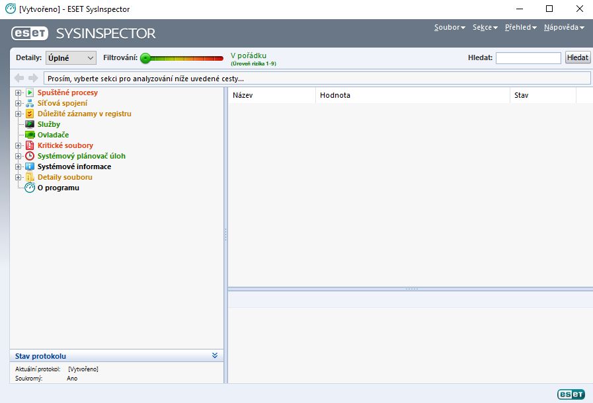This screenshot has height=403, width=593.
Task: Sort by the Hodnota column header
Action: coord(413,95)
